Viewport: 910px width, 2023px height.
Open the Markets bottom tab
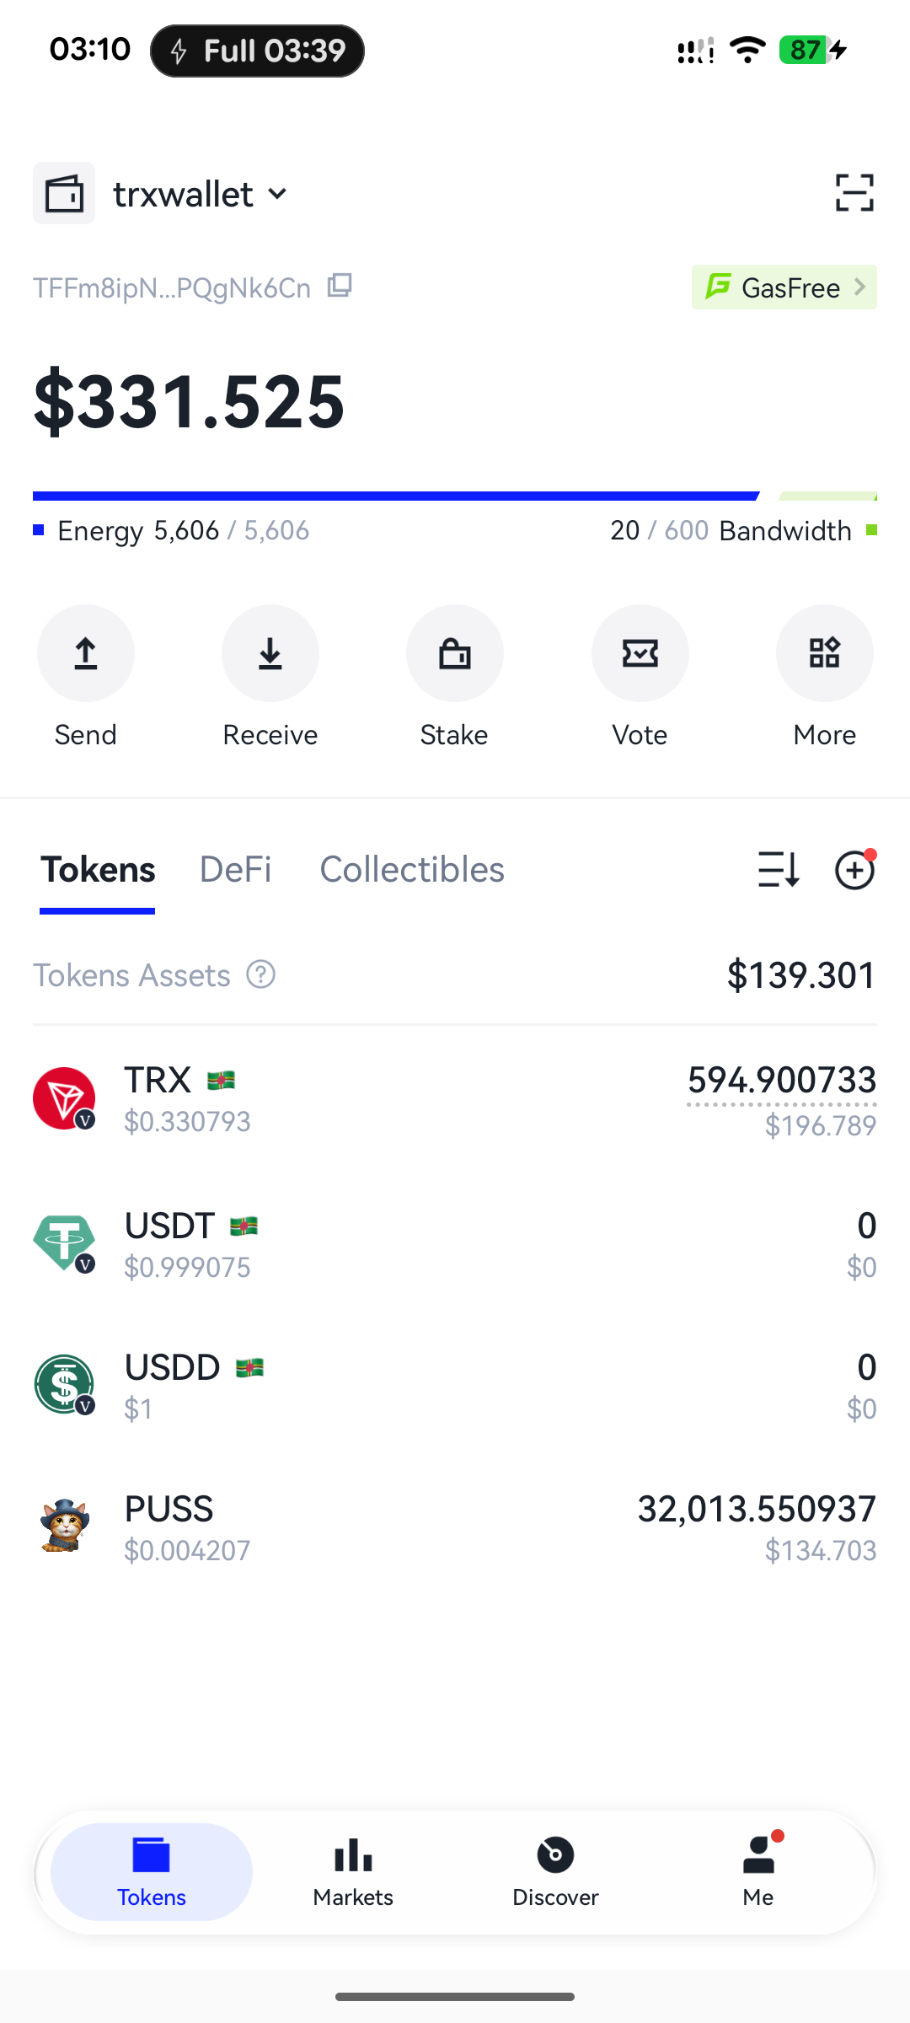point(353,1872)
